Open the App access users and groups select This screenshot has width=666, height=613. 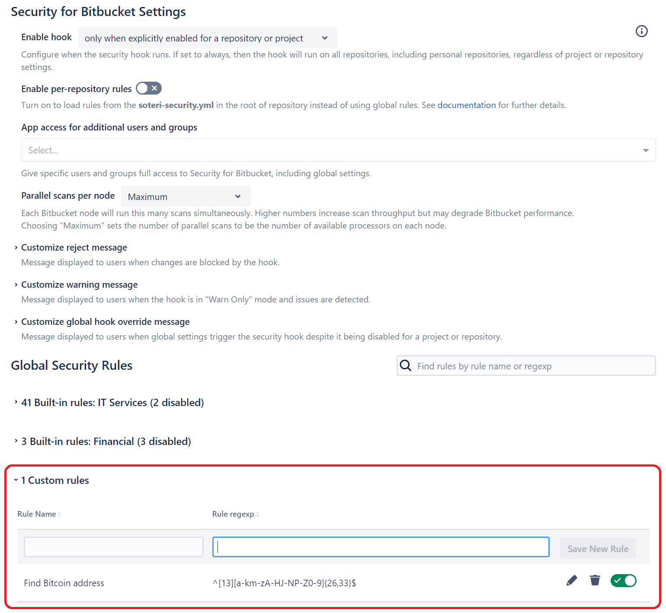click(x=338, y=150)
